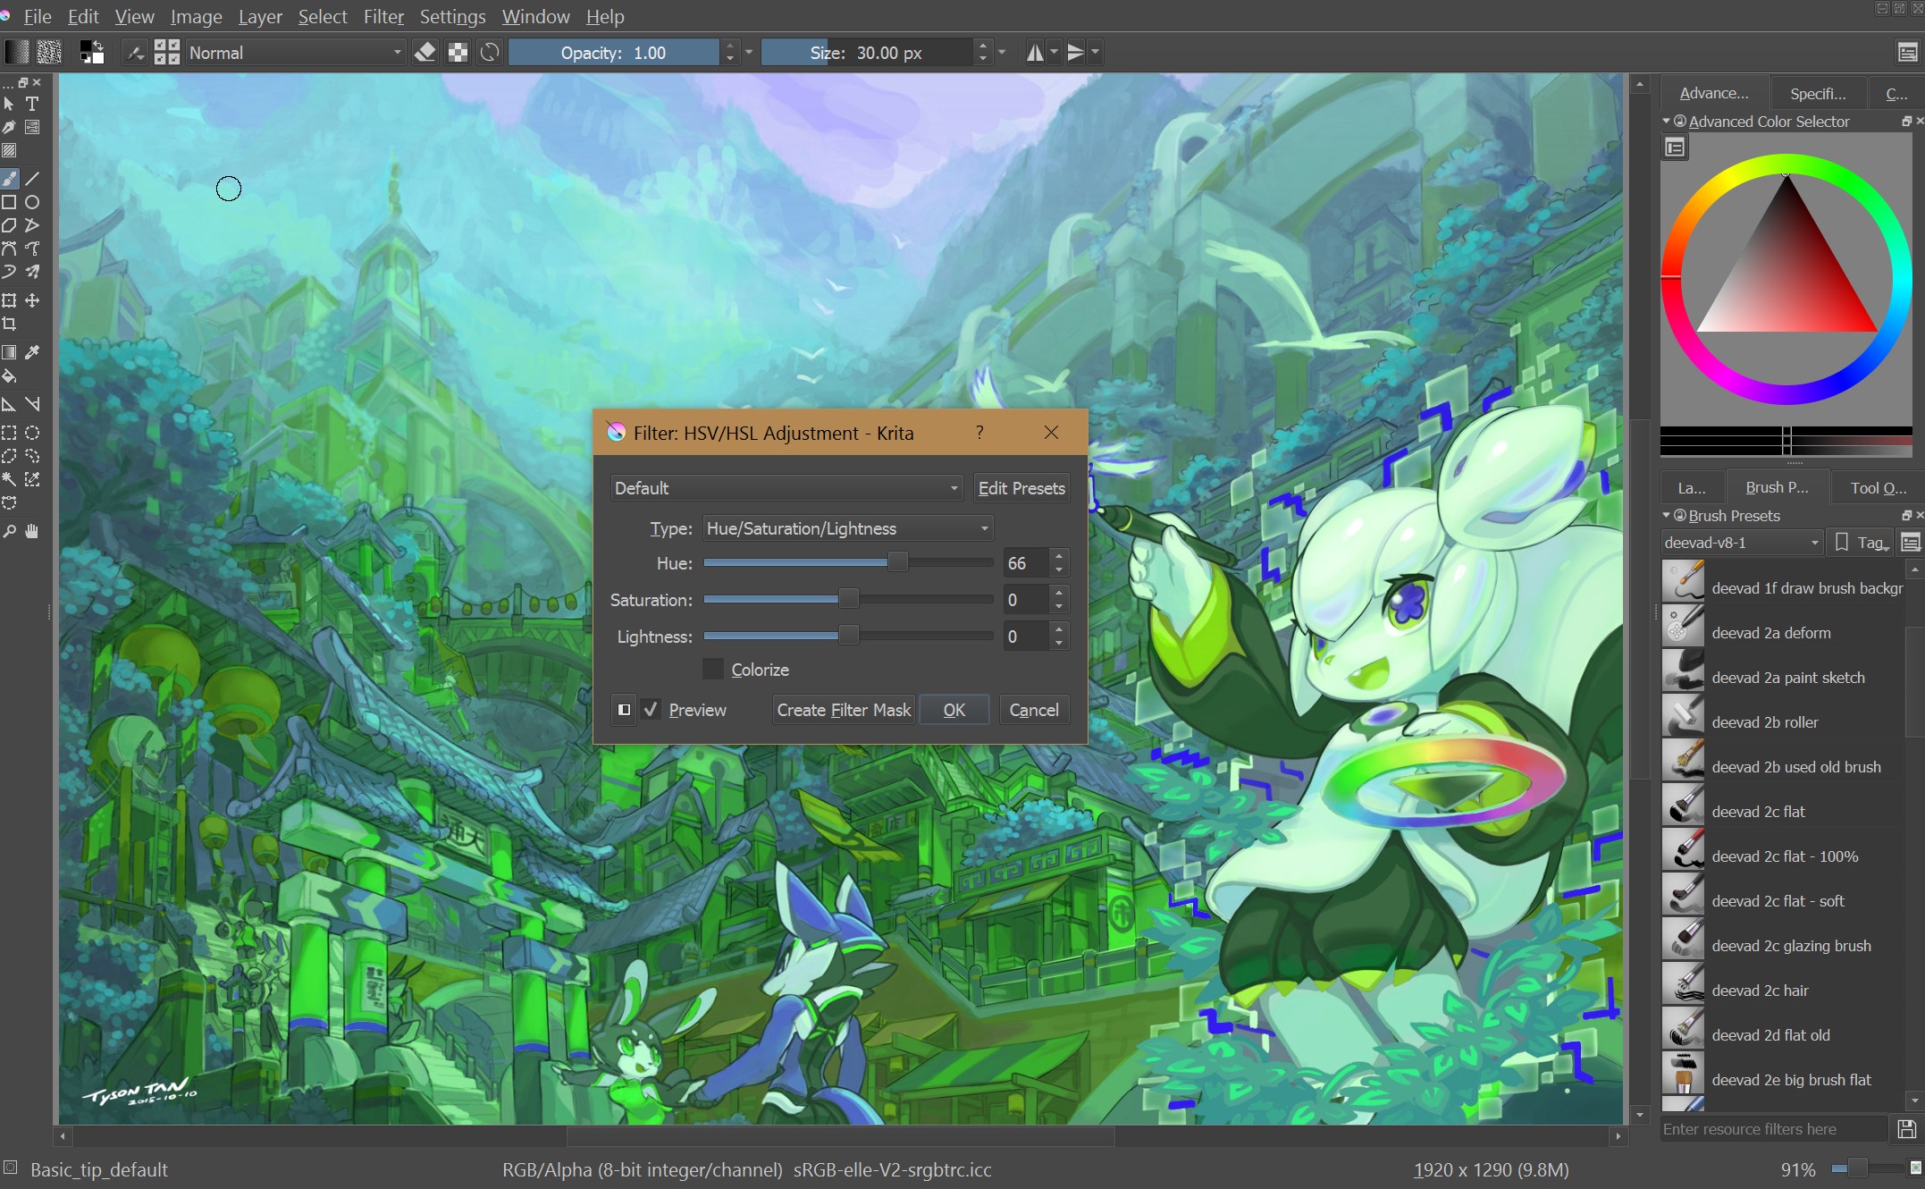Select the Assistant editor tool

pos(9,404)
